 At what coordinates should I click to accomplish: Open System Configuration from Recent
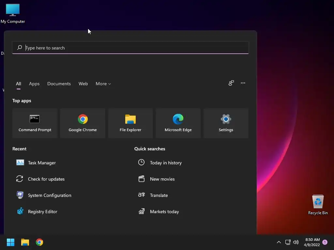pos(44,195)
